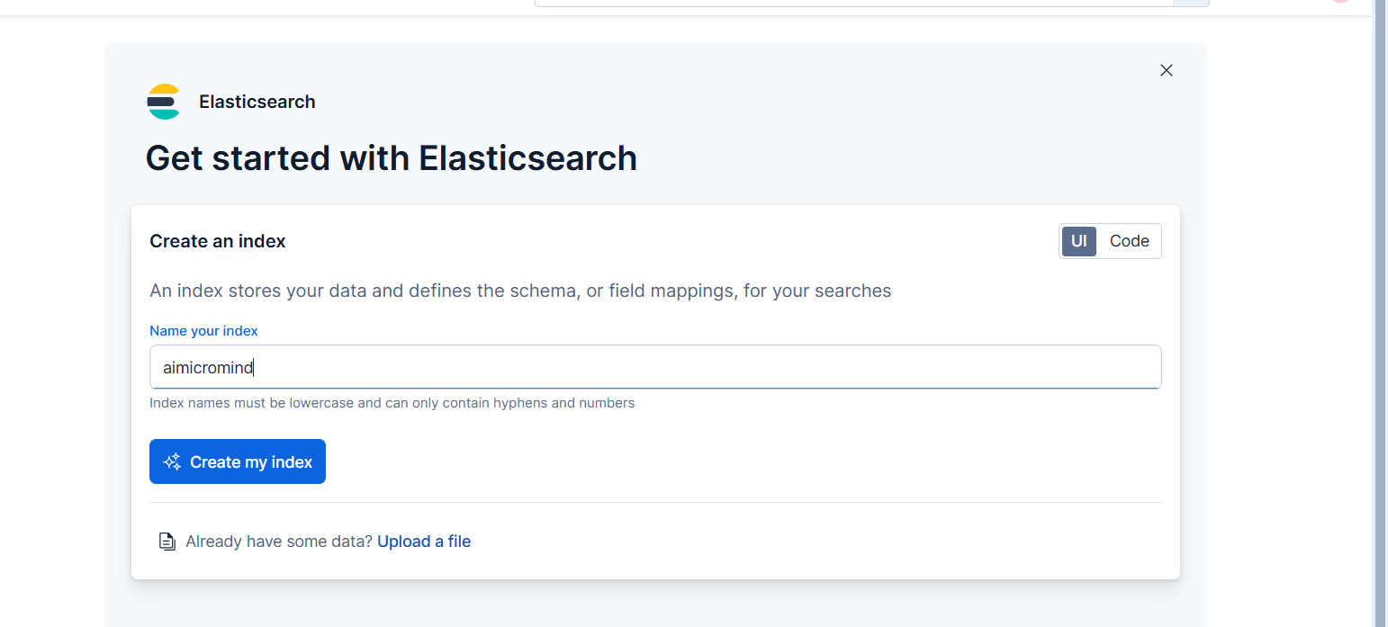This screenshot has width=1388, height=627.
Task: Open the Upload a file link
Action: [x=424, y=541]
